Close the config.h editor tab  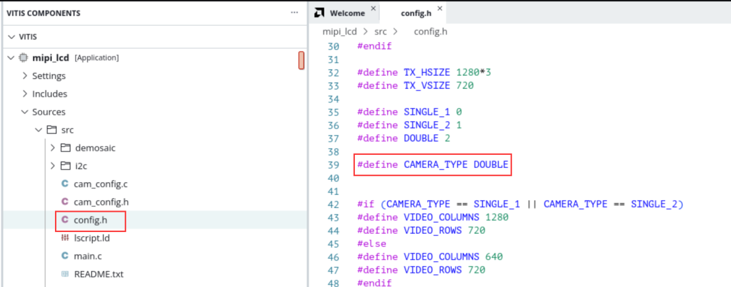[439, 9]
